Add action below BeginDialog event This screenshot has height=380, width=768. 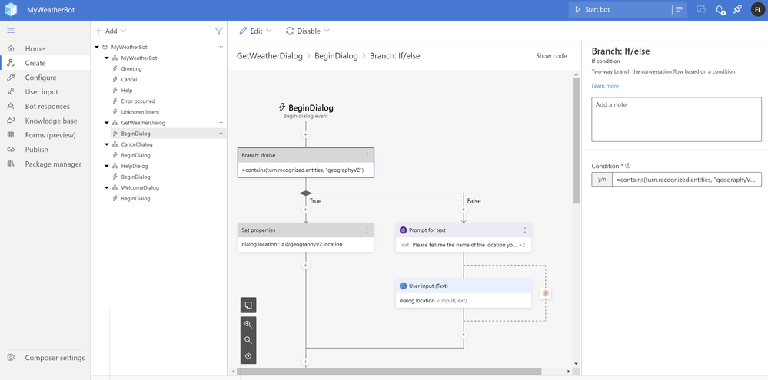(306, 134)
